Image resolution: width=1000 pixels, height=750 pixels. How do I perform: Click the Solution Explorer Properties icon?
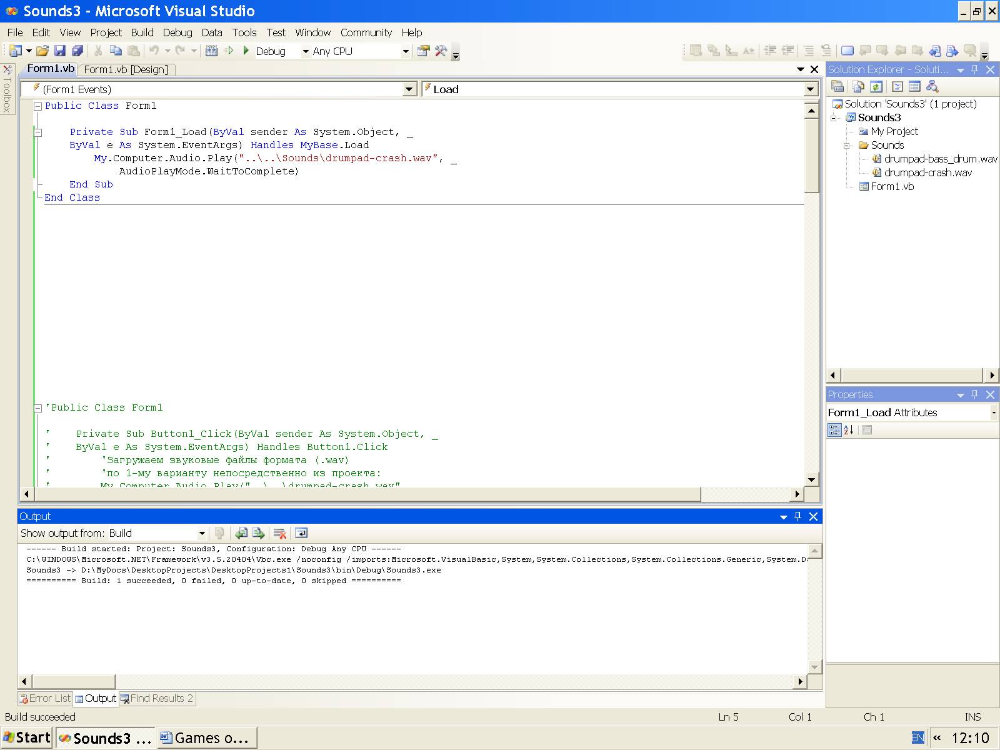point(838,87)
